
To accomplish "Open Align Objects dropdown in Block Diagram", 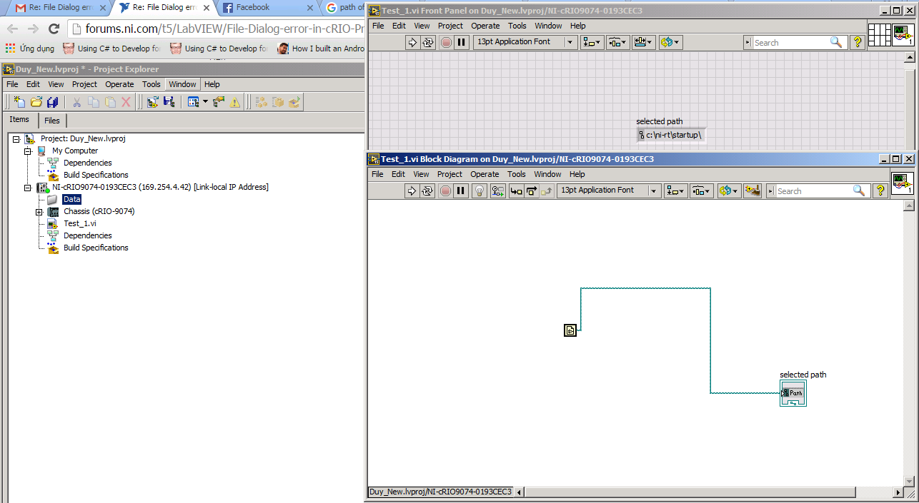I will [x=675, y=190].
